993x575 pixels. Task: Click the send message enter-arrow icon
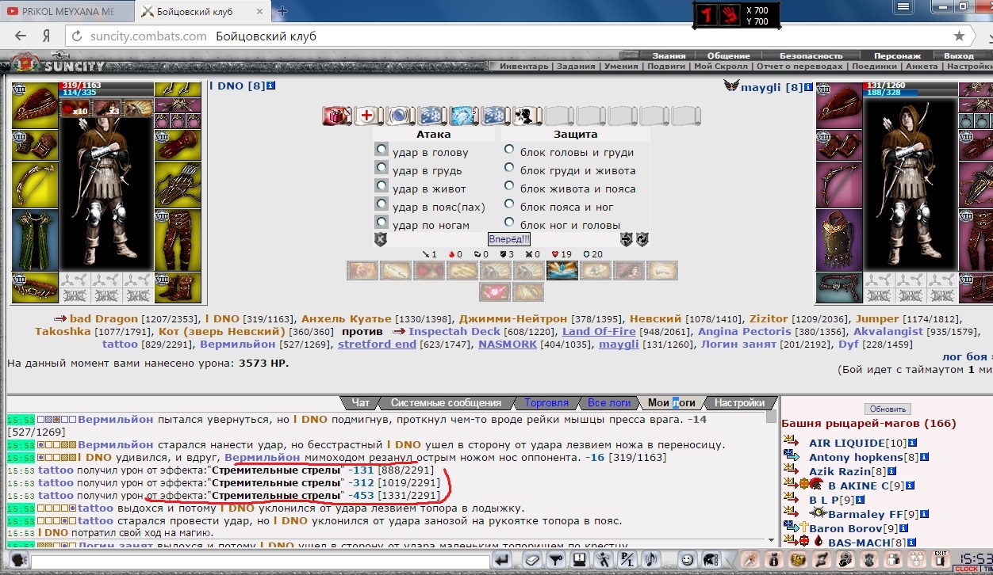point(500,560)
